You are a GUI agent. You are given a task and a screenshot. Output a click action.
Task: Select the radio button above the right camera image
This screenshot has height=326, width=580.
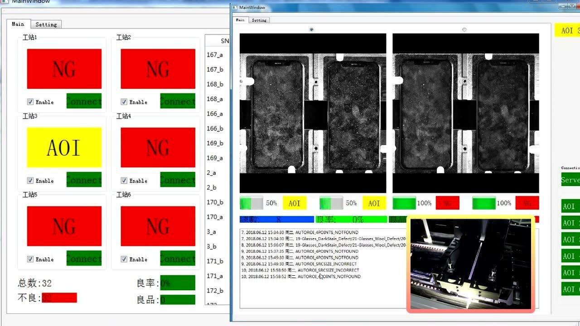[464, 29]
